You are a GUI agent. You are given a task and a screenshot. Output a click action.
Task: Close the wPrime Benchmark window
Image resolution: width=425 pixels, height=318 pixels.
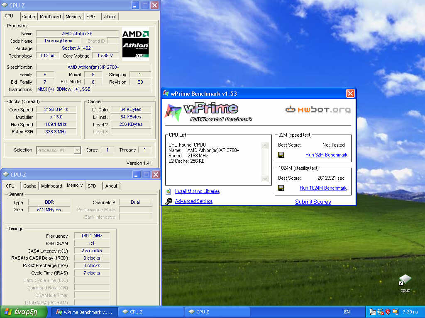pos(350,94)
